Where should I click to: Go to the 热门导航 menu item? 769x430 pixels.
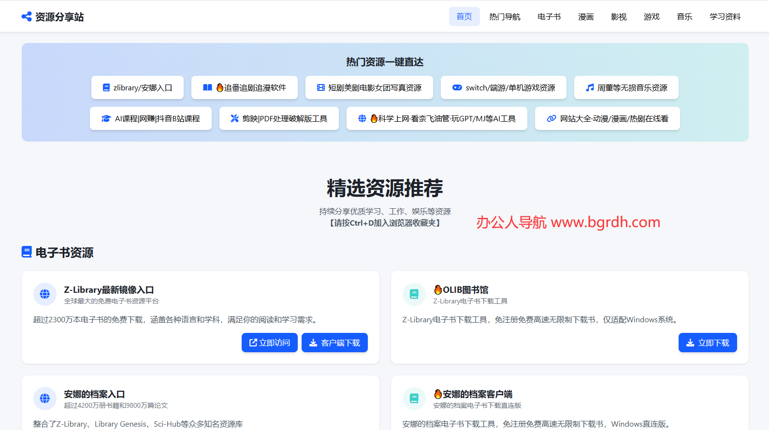(505, 17)
